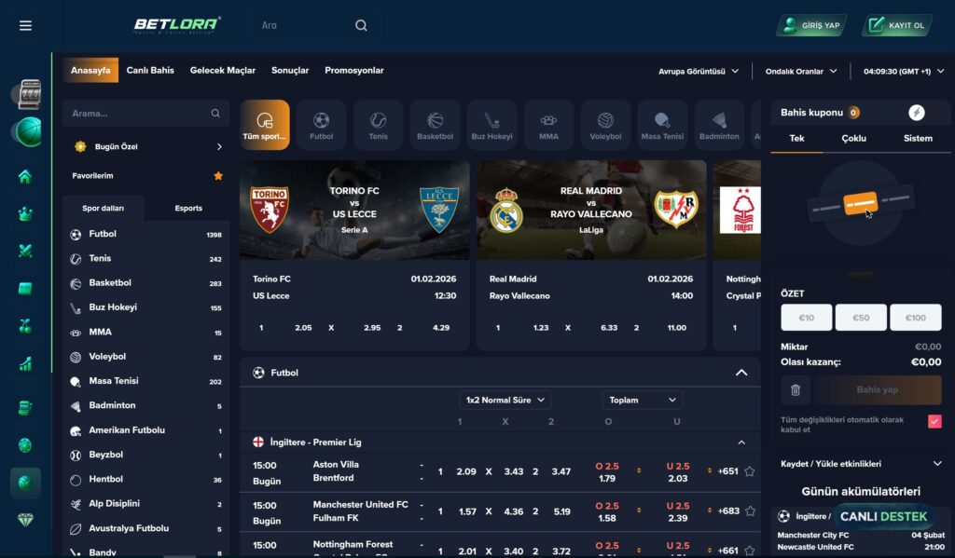The image size is (955, 558).
Task: Expand Kaydet / Yükle etkinlikleri section
Action: click(861, 464)
